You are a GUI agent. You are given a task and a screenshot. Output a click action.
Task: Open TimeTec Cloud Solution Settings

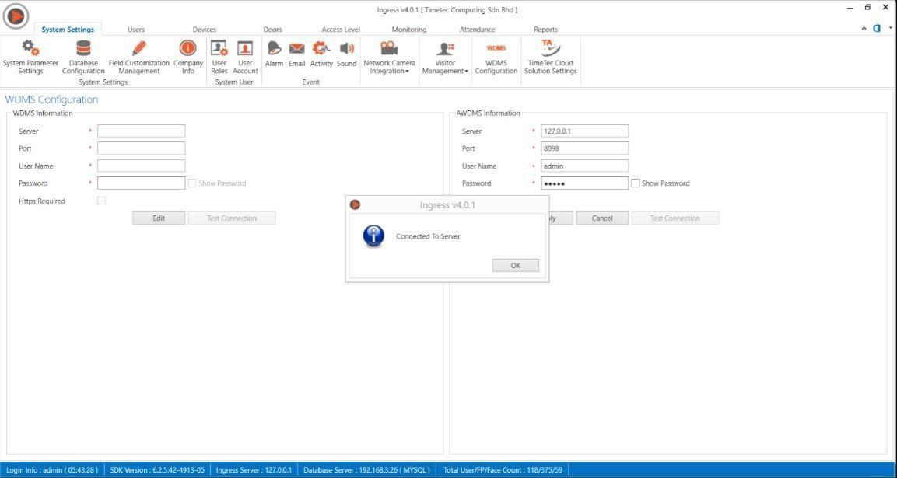click(x=550, y=58)
